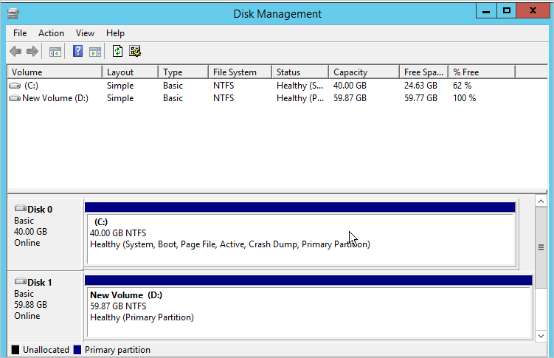Click the 59.87 GB capacity cell
The width and height of the screenshot is (554, 358).
pos(350,98)
